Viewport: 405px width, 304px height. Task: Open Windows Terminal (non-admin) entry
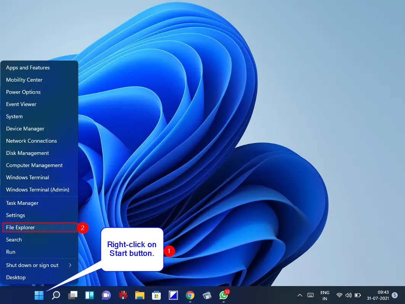[x=39, y=177]
